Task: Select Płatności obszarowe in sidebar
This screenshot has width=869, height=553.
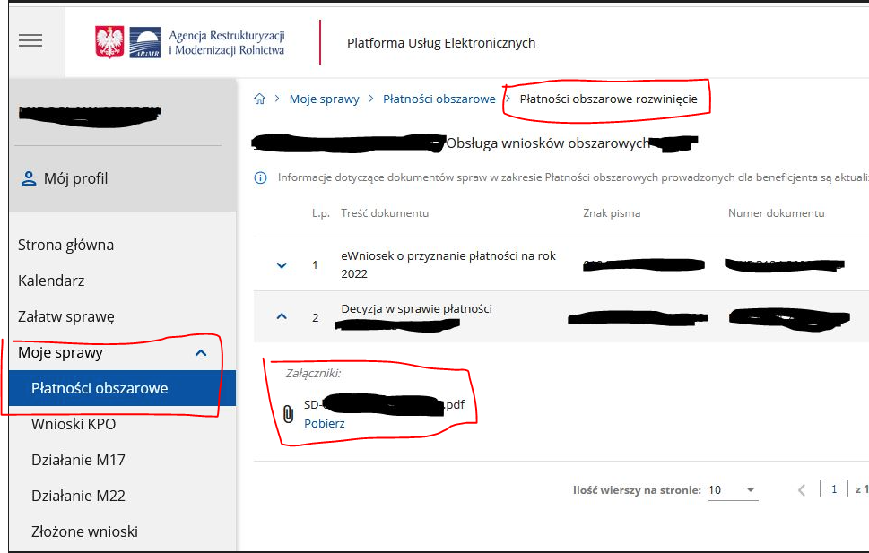Action: pos(100,388)
